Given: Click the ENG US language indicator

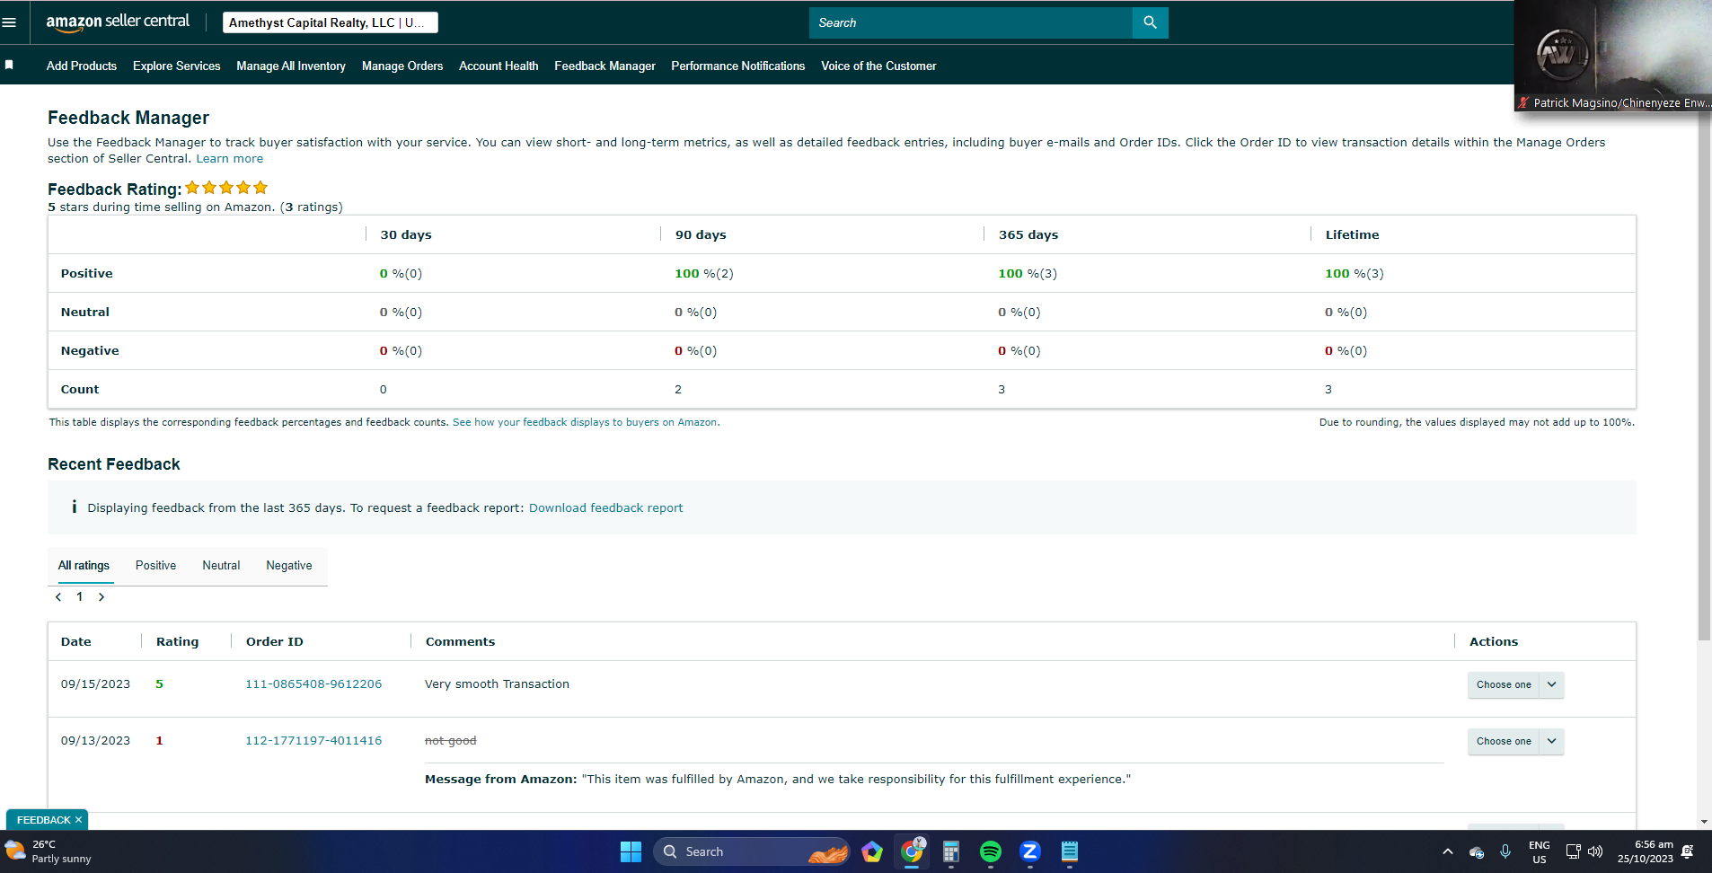Looking at the screenshot, I should tap(1540, 851).
